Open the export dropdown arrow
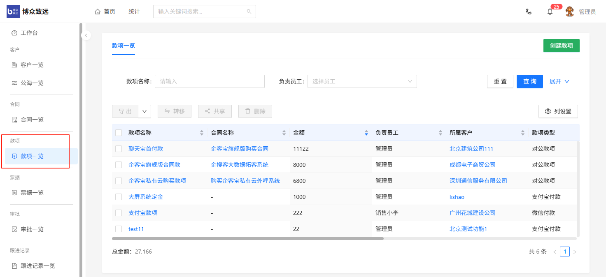Viewport: 606px width, 277px height. [x=145, y=111]
